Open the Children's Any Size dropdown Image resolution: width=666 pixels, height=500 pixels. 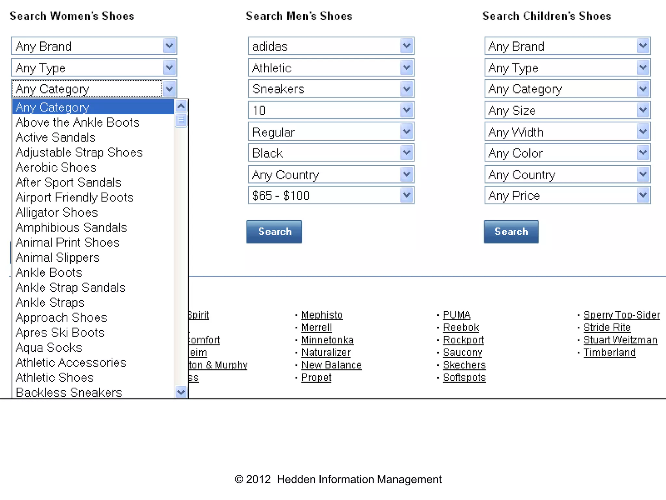click(x=567, y=110)
